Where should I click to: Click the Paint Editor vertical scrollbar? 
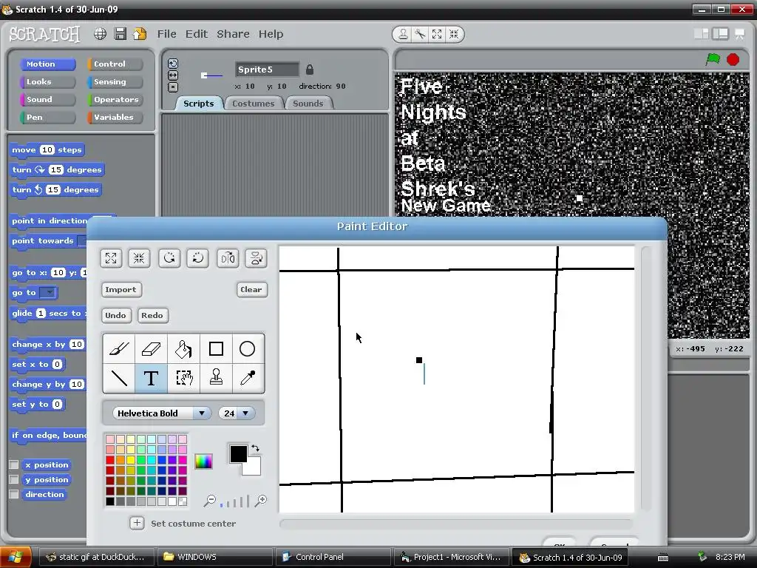pyautogui.click(x=645, y=379)
